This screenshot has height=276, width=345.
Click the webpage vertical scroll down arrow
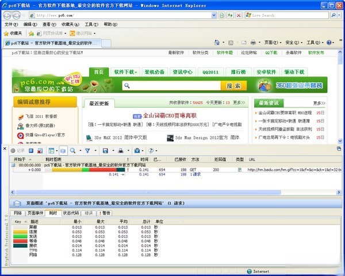coord(340,141)
